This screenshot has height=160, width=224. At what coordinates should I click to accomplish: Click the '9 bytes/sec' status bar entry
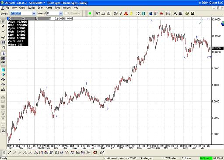[147, 158]
